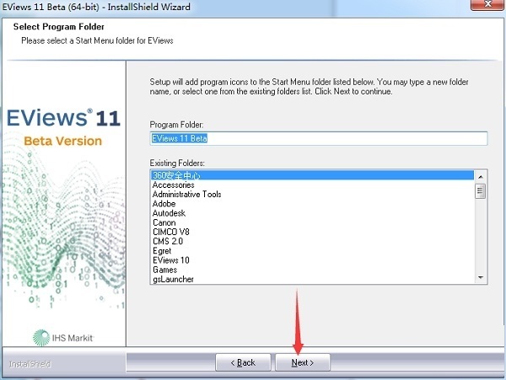Click the Next button

(x=303, y=362)
